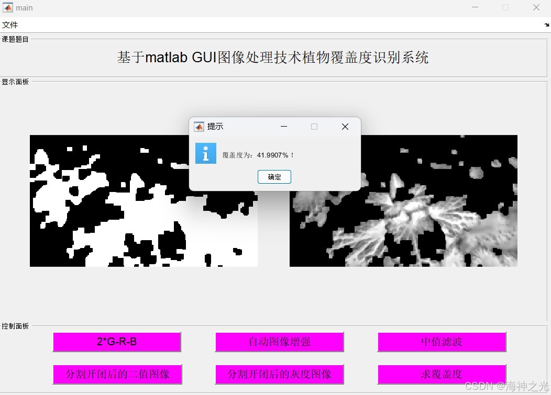Confirm dialog with 确定 button
551x395 pixels.
point(274,177)
